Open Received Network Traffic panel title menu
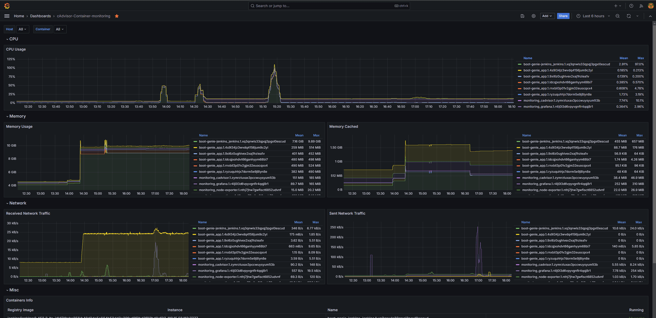 28,214
